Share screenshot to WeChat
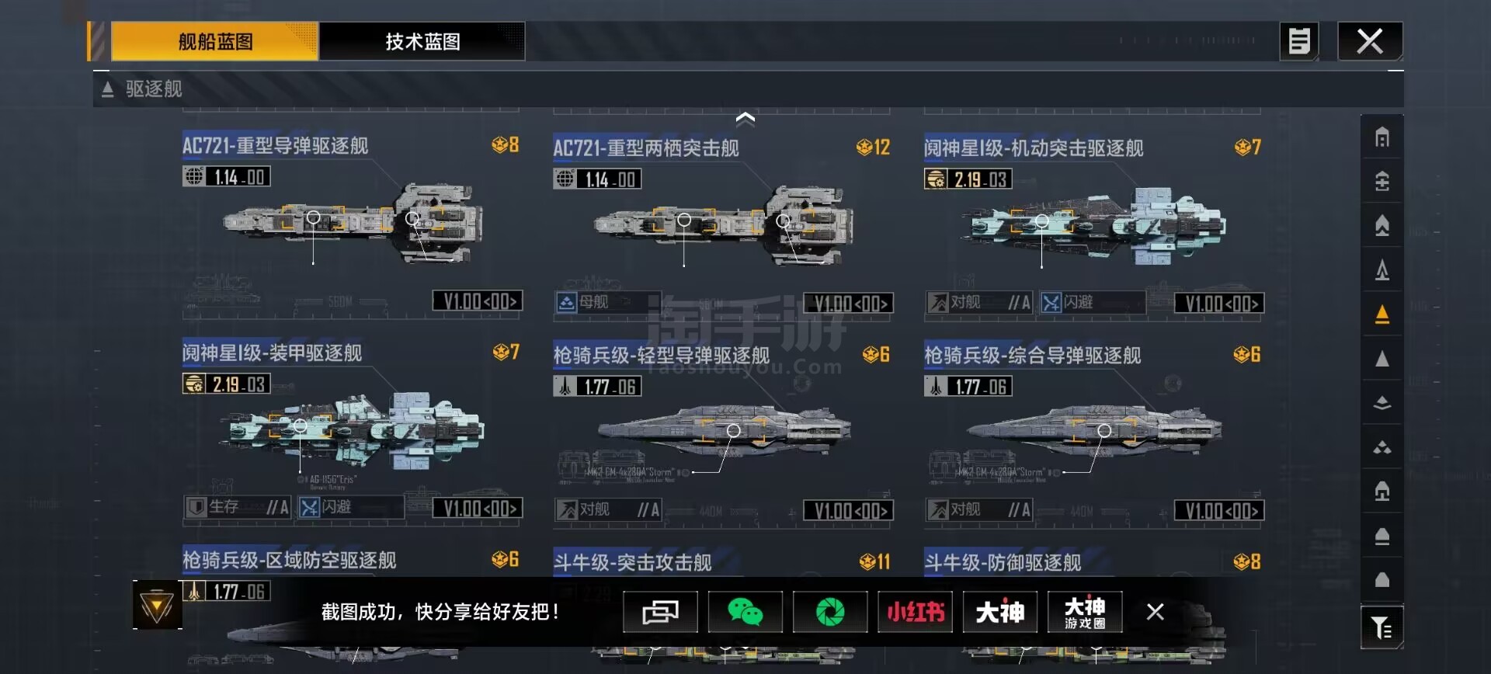Screen dimensions: 1491x674 (745, 612)
